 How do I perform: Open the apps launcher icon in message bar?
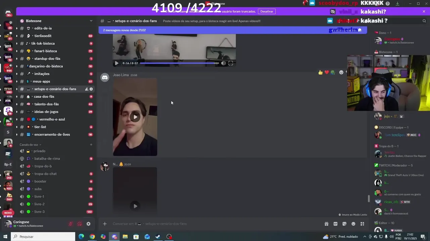(362, 224)
